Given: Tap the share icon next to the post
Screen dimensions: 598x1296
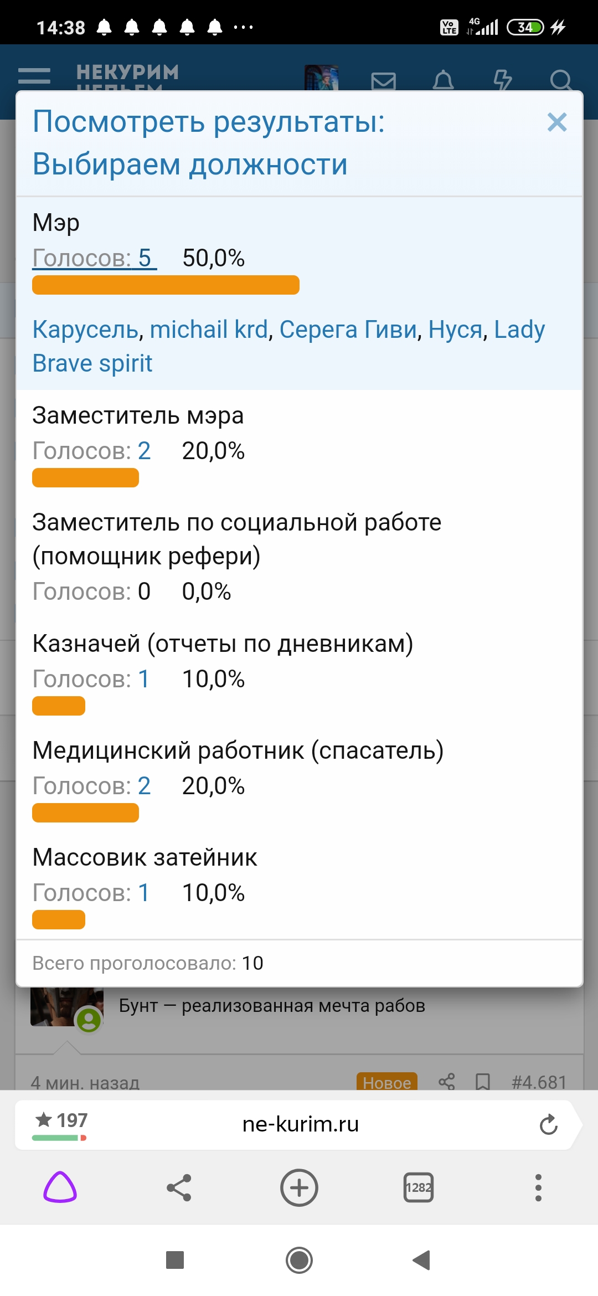Looking at the screenshot, I should [x=446, y=1082].
